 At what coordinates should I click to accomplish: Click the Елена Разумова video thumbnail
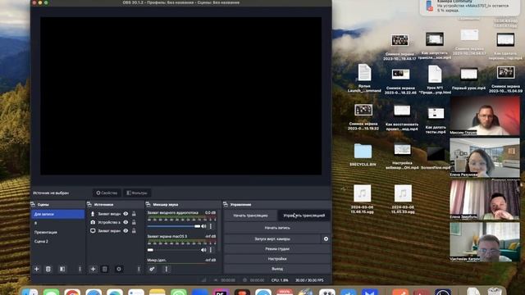(x=485, y=157)
